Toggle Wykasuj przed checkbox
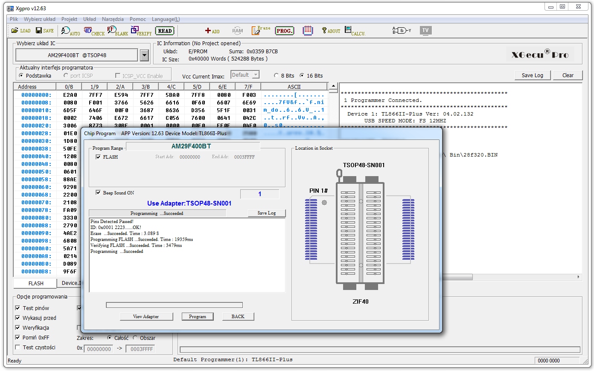 pos(17,318)
